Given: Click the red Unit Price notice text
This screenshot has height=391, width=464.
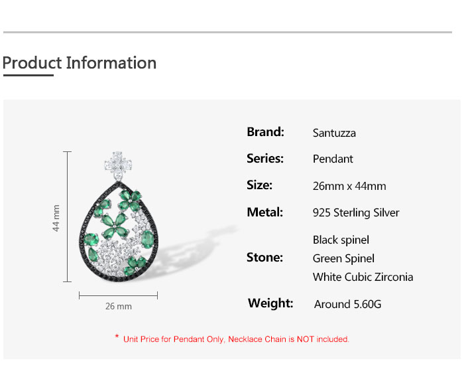Looking at the screenshot, I should pyautogui.click(x=236, y=339).
